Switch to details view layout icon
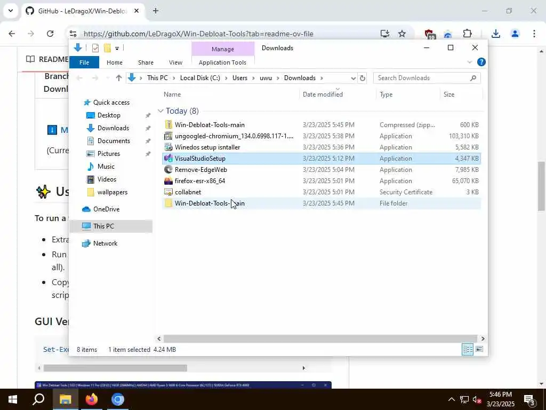 (x=467, y=349)
